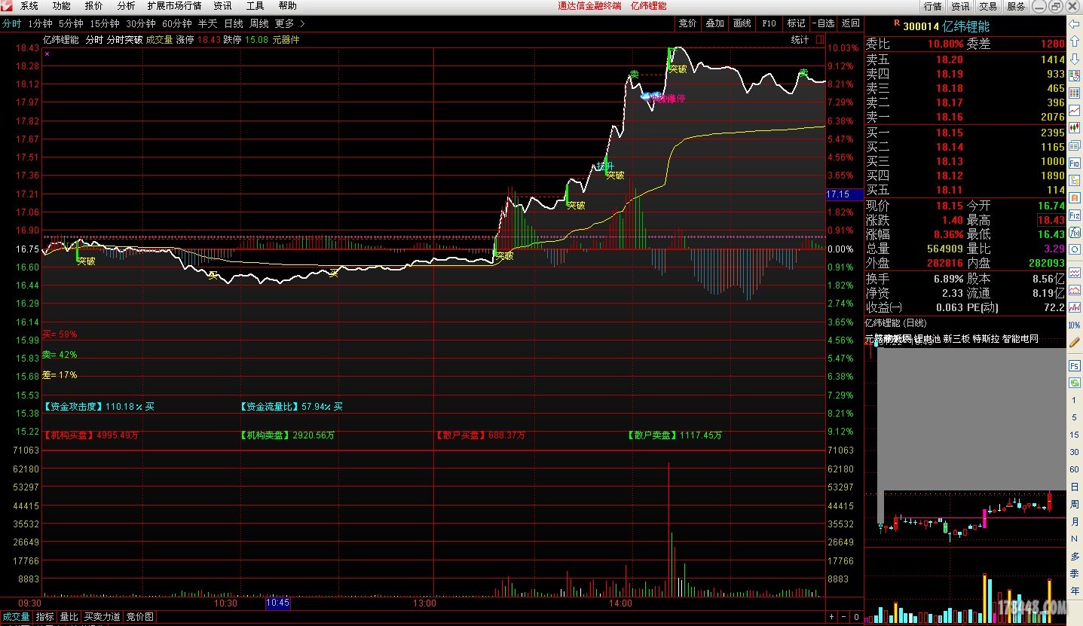Click the 10:45 time axis marker
Viewport: 1083px width, 626px height.
pos(277,603)
